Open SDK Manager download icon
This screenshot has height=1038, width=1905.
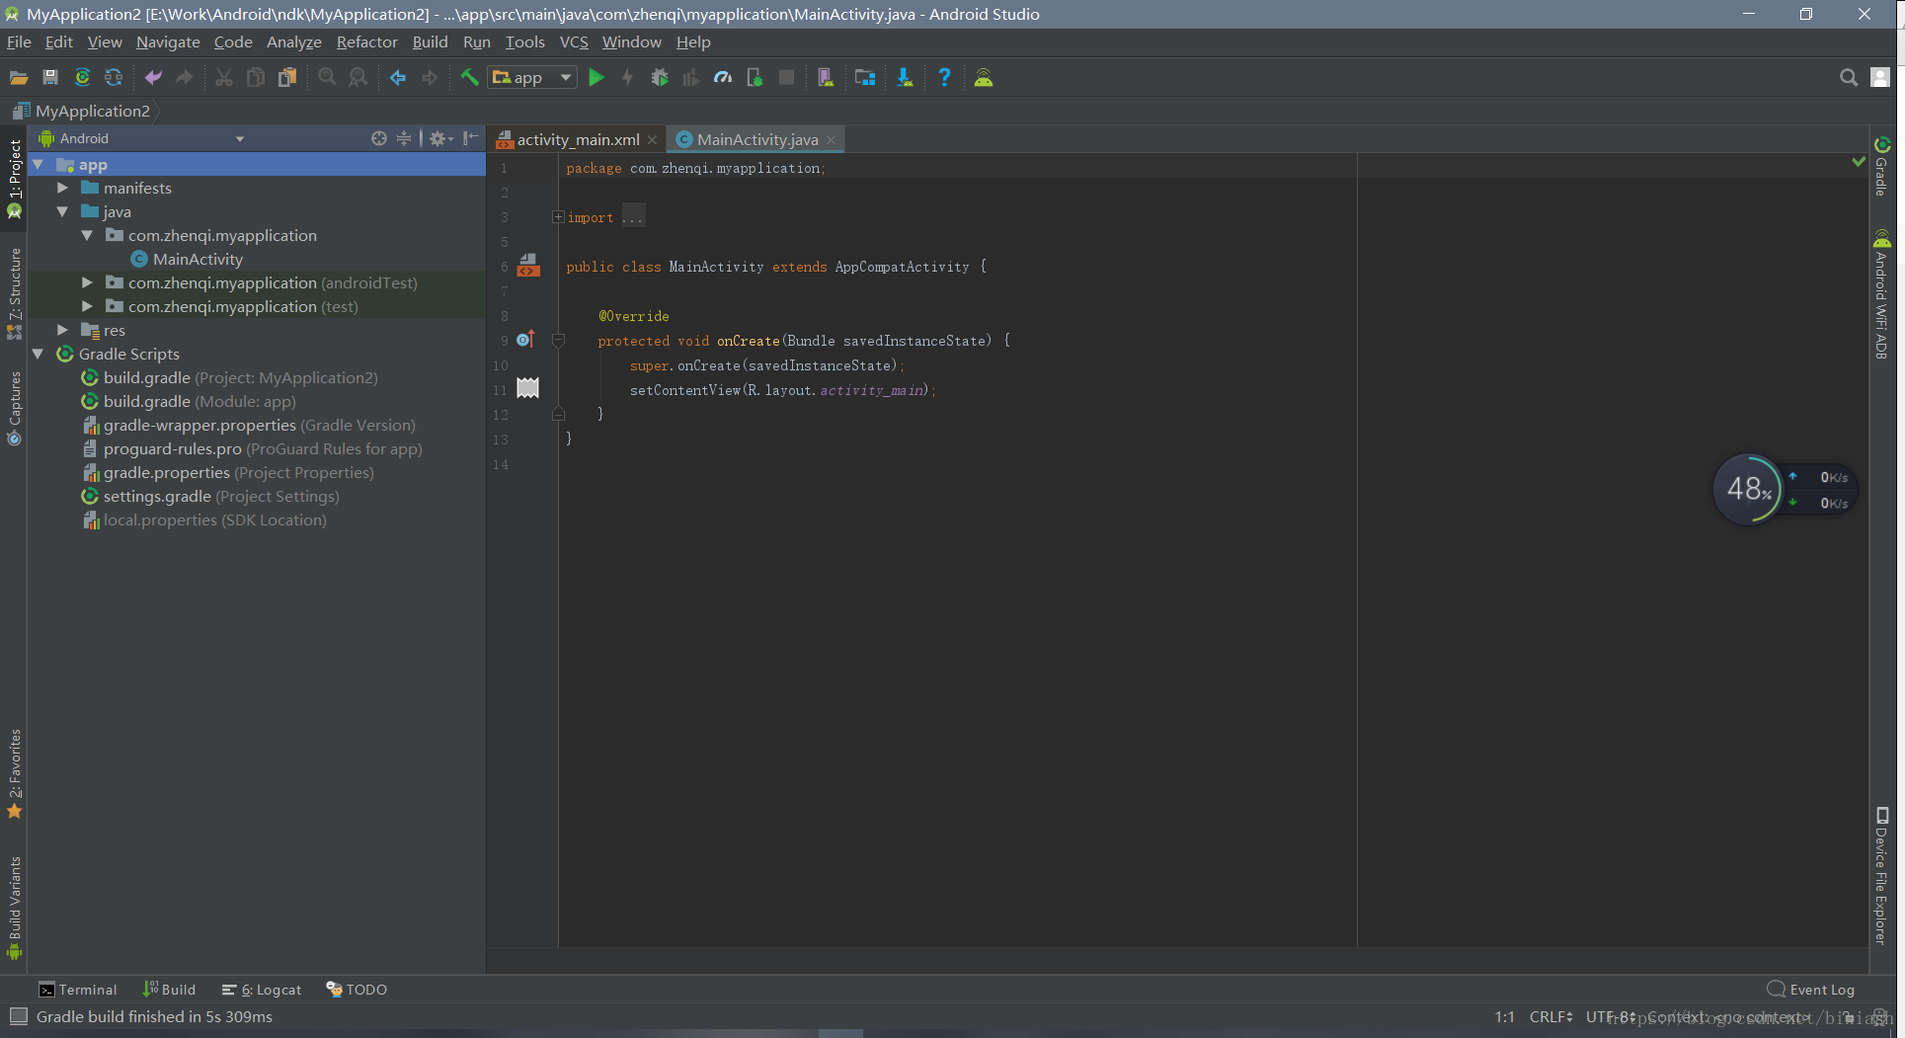[905, 77]
